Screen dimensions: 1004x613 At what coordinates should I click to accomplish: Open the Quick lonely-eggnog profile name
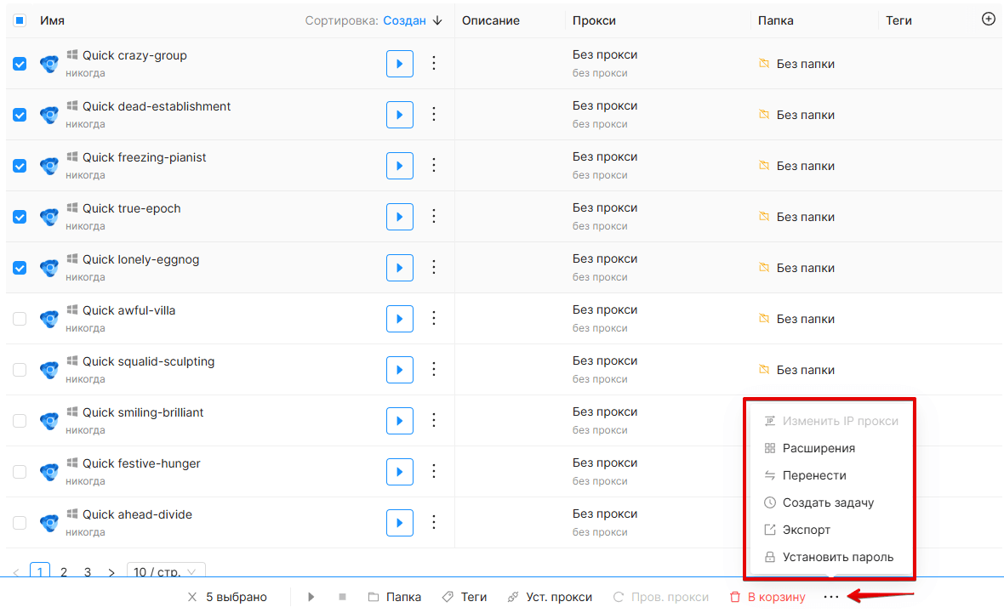pyautogui.click(x=141, y=260)
